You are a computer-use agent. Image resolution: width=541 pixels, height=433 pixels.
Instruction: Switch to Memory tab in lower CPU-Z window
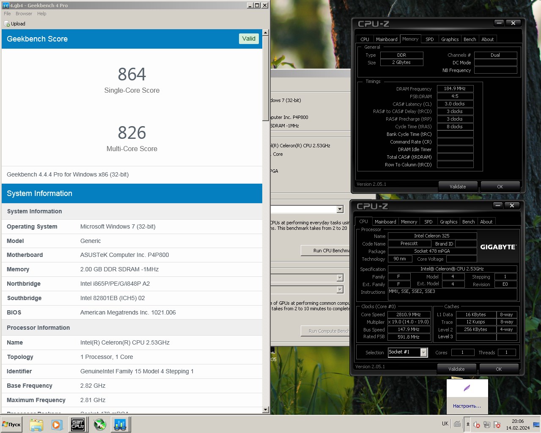(x=409, y=222)
